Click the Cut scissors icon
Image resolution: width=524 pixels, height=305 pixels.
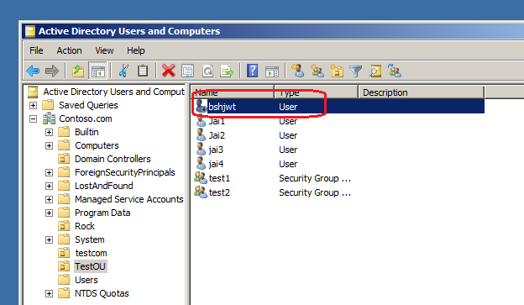coord(123,71)
